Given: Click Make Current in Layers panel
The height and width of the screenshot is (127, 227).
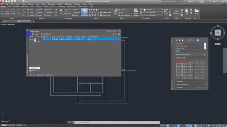Looking at the screenshot, I should [x=105, y=13].
